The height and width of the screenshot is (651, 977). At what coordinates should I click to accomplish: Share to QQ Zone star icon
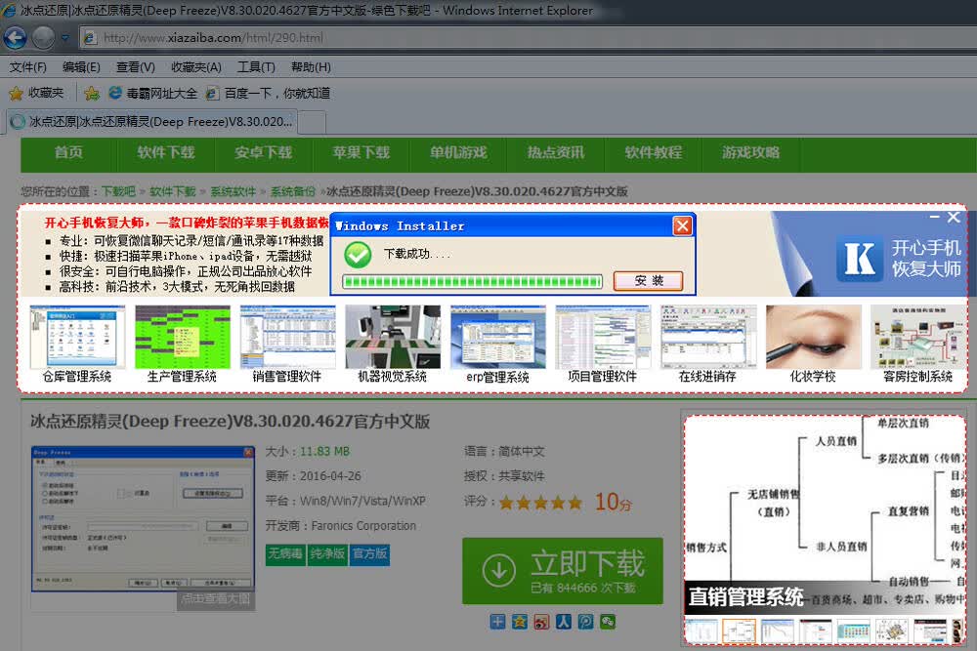(x=520, y=621)
